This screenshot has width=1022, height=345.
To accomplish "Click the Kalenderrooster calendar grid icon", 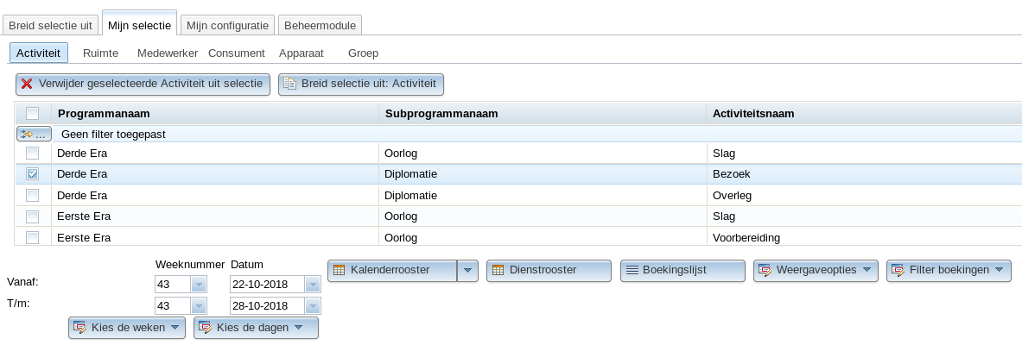I will click(x=339, y=270).
